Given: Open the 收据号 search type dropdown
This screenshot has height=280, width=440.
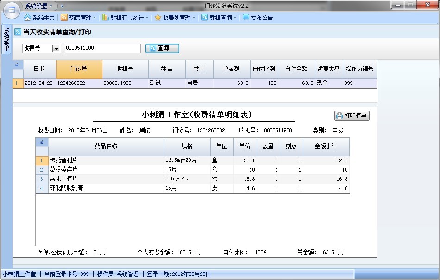Looking at the screenshot, I should 56,49.
